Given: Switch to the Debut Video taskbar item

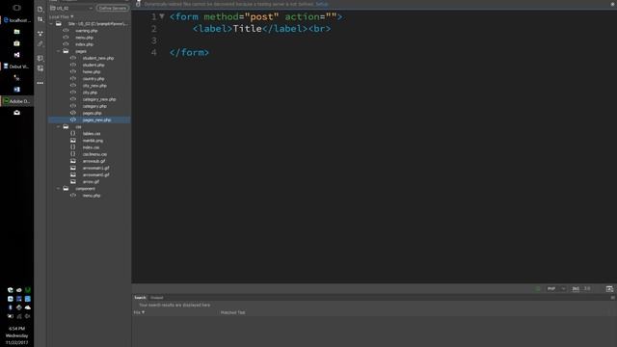Looking at the screenshot, I should (x=16, y=67).
